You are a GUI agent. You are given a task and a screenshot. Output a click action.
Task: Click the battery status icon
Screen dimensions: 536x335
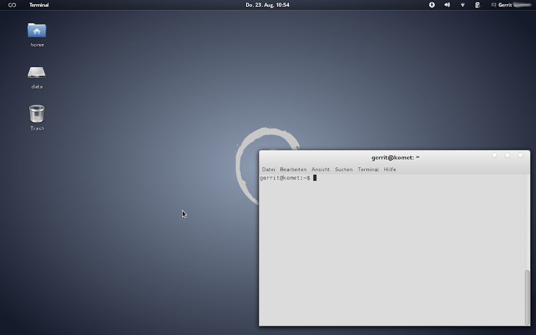(477, 5)
